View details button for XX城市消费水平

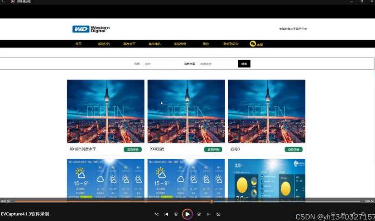[133, 149]
